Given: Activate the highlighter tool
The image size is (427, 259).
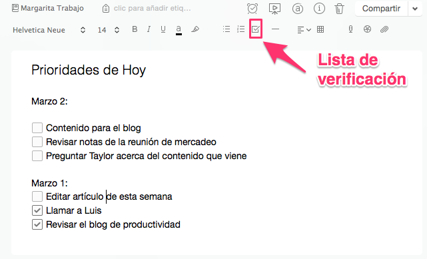Looking at the screenshot, I should coord(195,29).
